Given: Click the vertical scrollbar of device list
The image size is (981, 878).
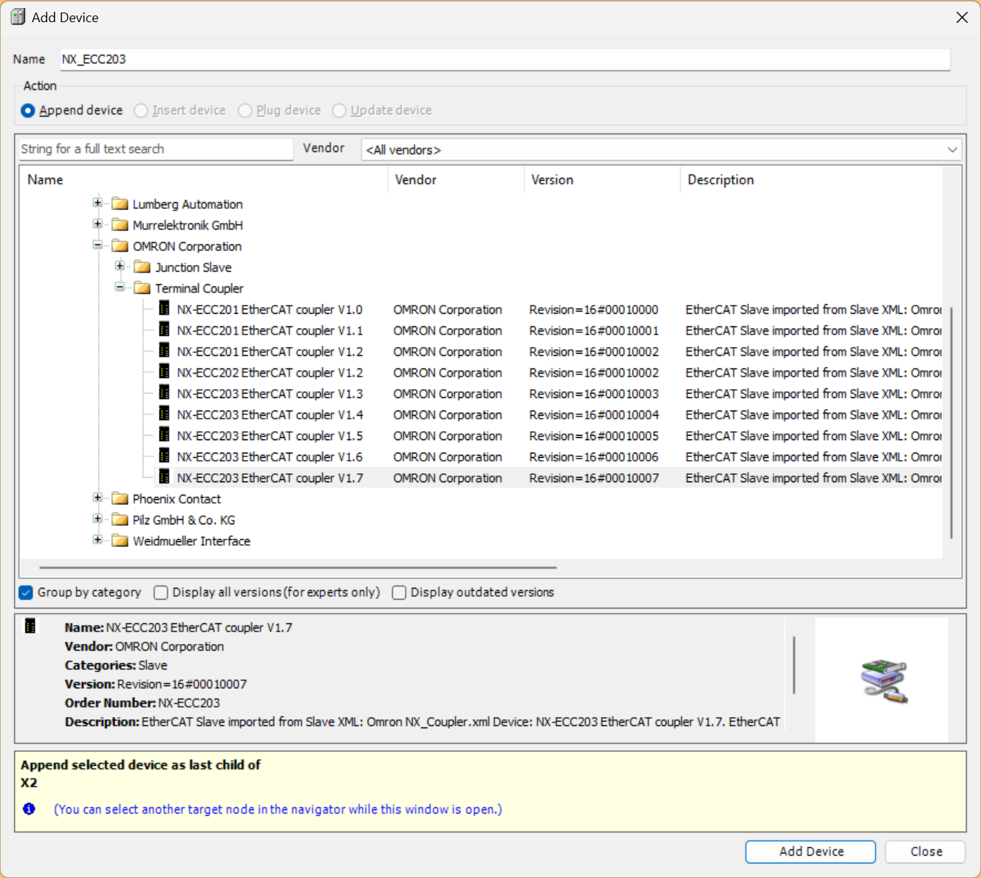Looking at the screenshot, I should pyautogui.click(x=951, y=423).
